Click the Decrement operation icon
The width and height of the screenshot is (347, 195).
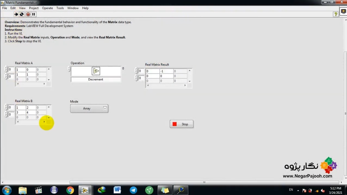(96, 71)
